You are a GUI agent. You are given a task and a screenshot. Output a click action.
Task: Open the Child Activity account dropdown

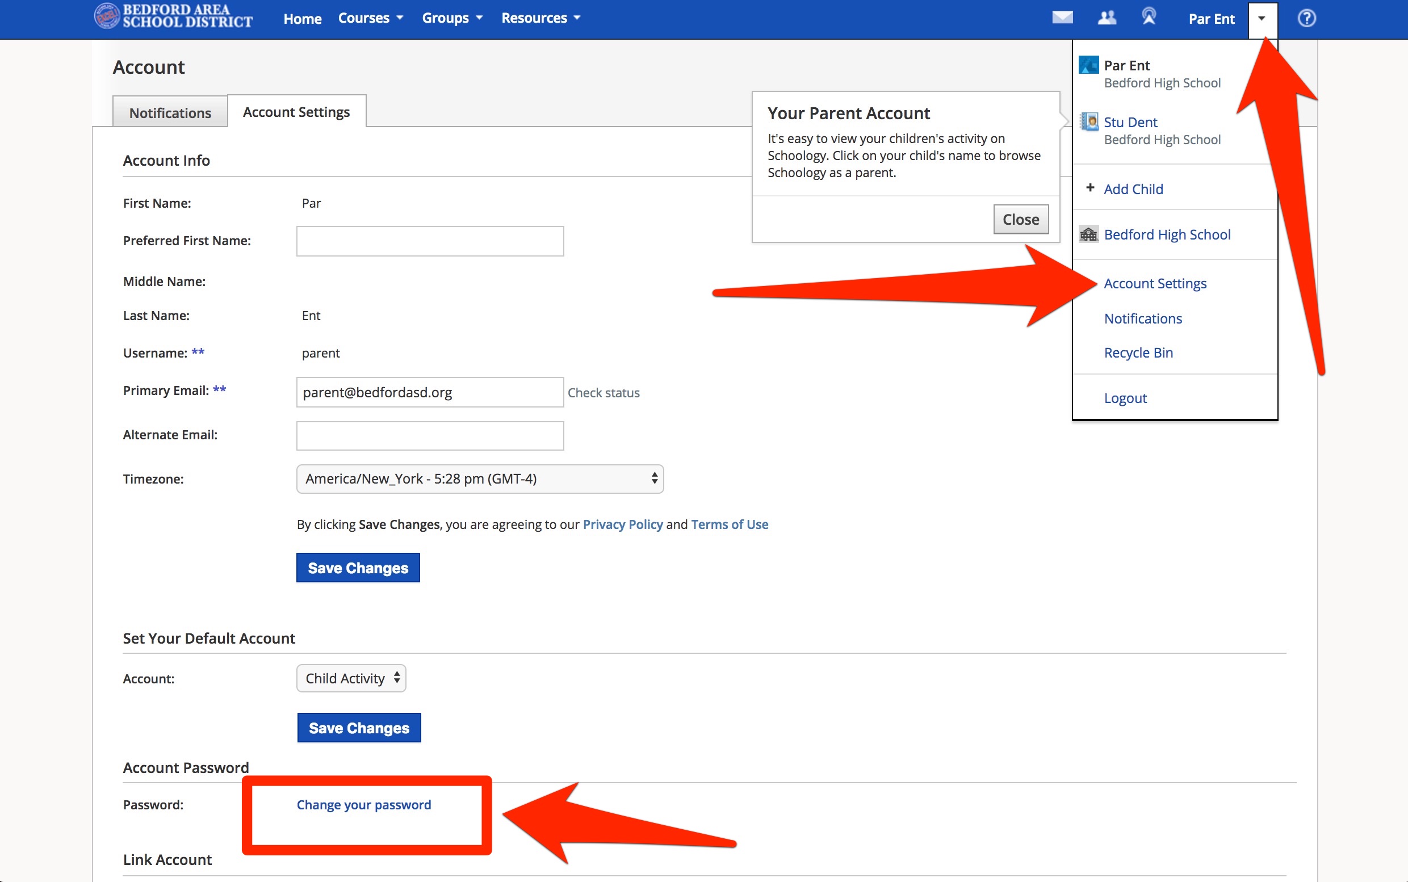pyautogui.click(x=351, y=678)
